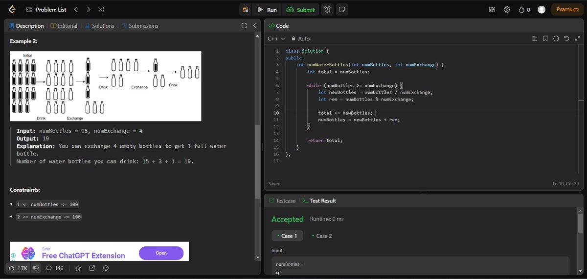Screen dimensions: 587x279
Task: Click the description scrollbar down arrow
Action: click(x=258, y=258)
